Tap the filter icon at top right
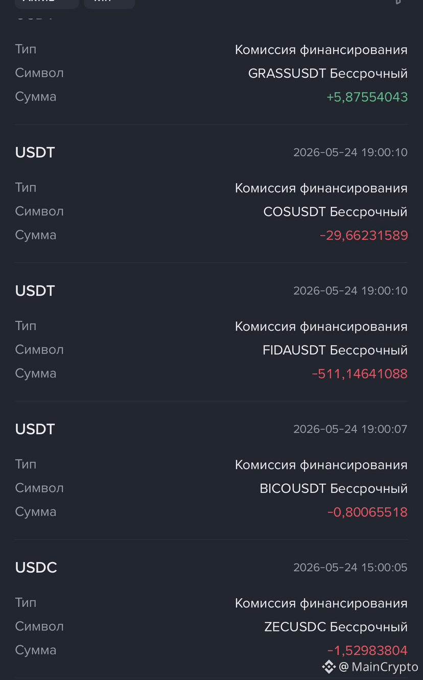 pos(398,2)
